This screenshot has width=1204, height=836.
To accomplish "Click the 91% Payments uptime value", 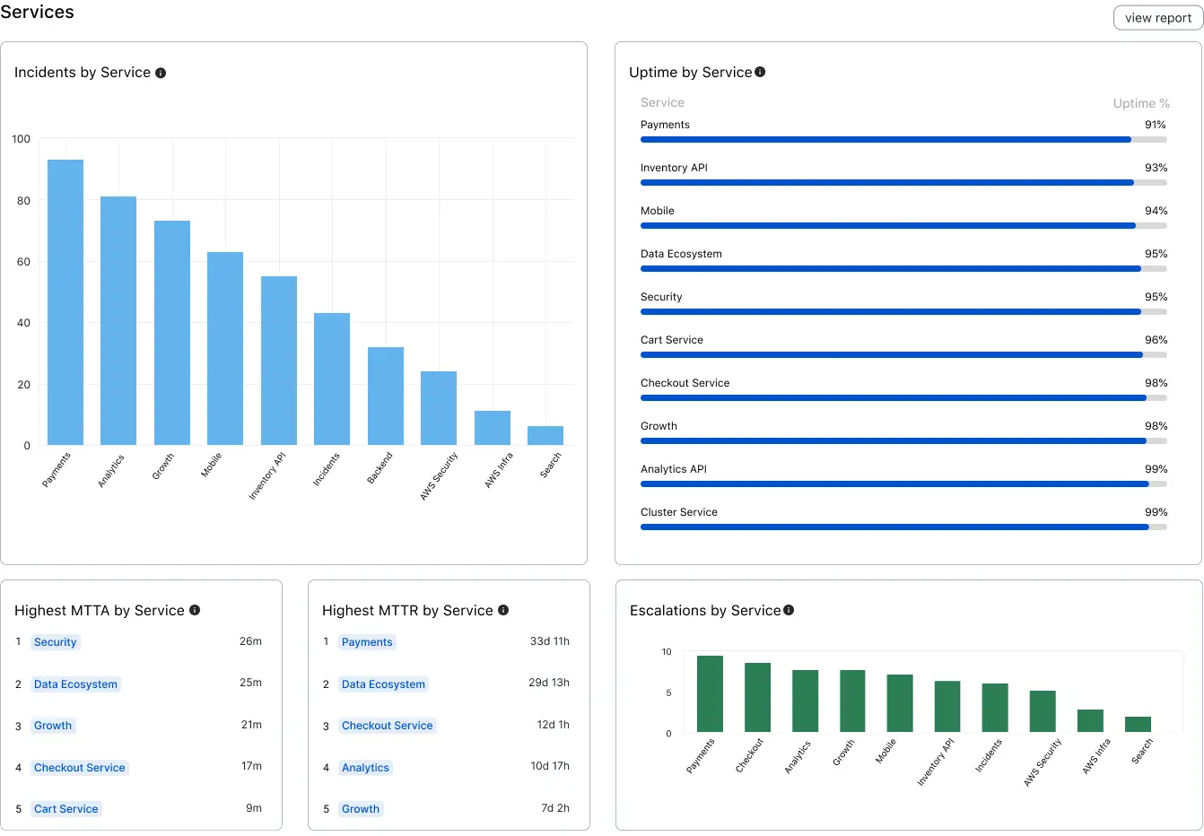I will coord(1156,125).
